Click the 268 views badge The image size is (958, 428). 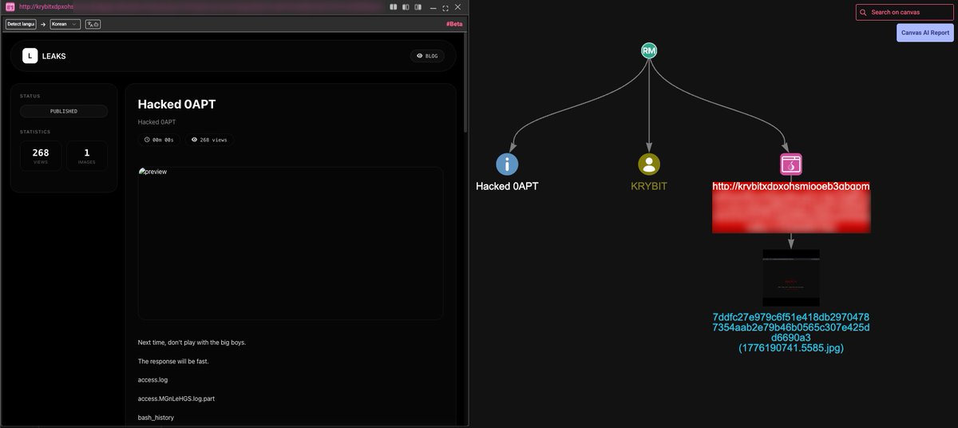click(x=209, y=140)
